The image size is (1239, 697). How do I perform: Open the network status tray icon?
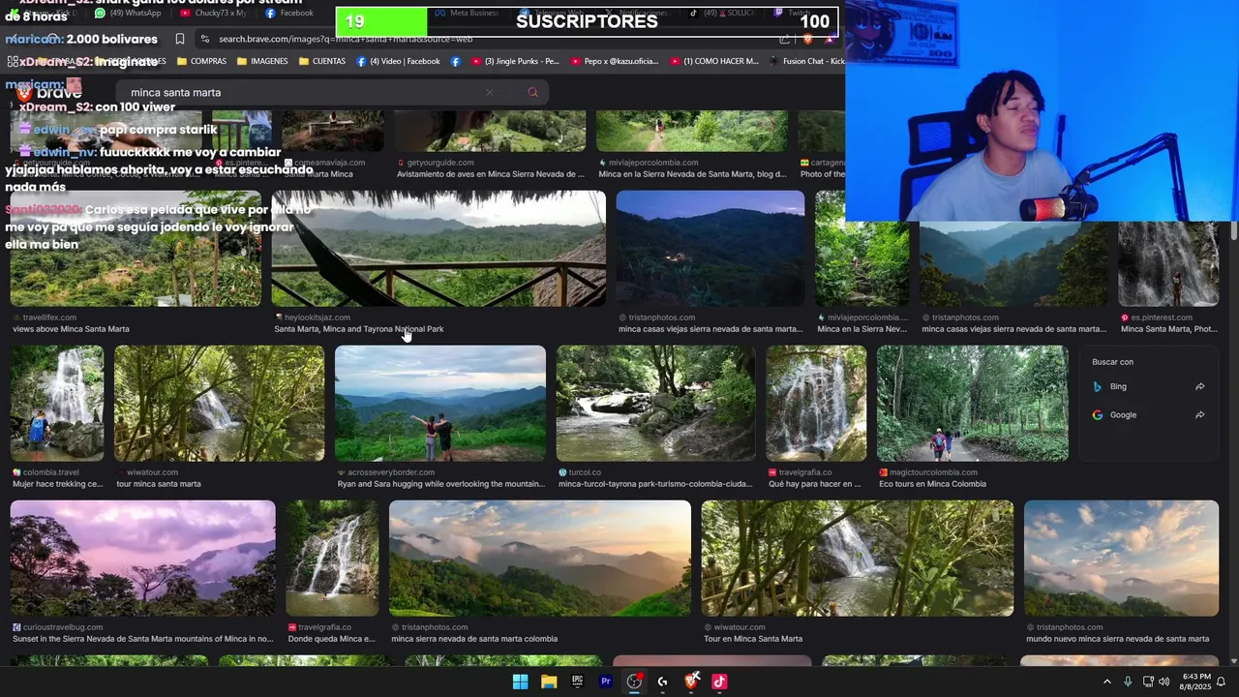[1148, 682]
